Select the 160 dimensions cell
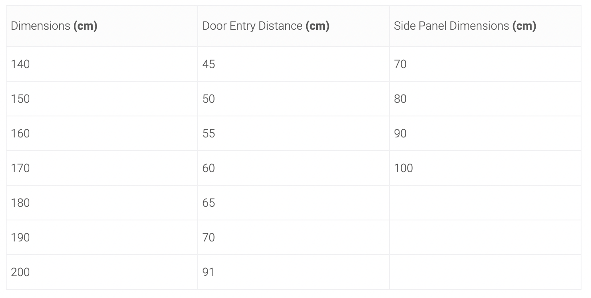The width and height of the screenshot is (591, 298). (x=102, y=133)
